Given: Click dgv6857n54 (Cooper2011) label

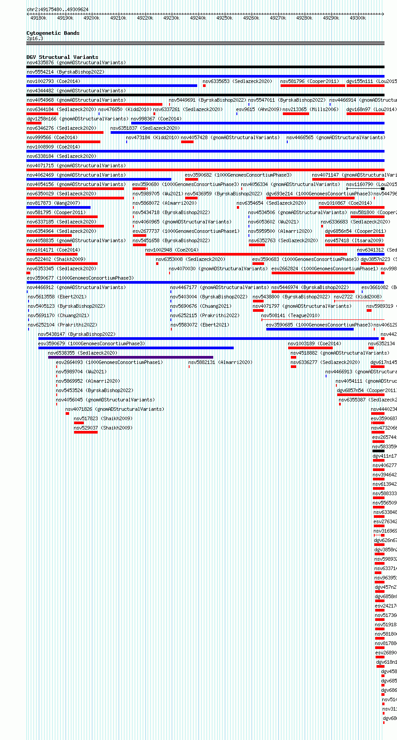Looking at the screenshot, I should tap(368, 390).
